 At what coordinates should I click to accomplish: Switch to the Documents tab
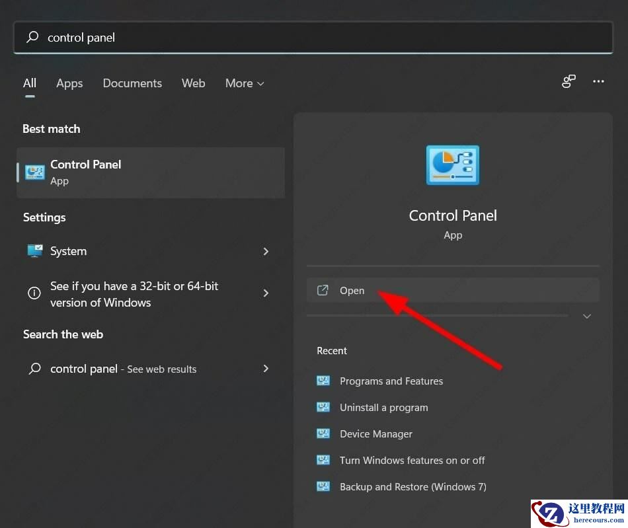[x=132, y=83]
